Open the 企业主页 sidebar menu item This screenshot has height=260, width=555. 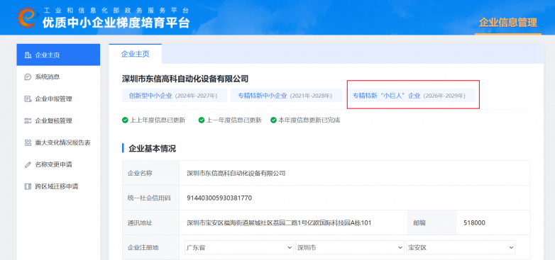point(58,55)
